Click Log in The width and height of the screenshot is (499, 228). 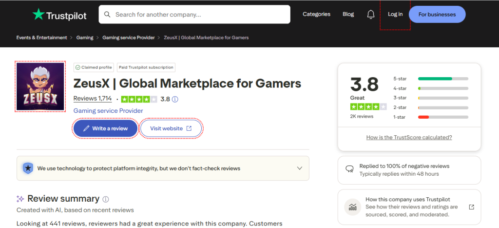(395, 14)
